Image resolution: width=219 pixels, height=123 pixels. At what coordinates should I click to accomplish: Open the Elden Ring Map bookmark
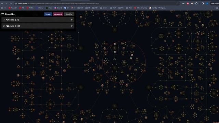pos(140,8)
